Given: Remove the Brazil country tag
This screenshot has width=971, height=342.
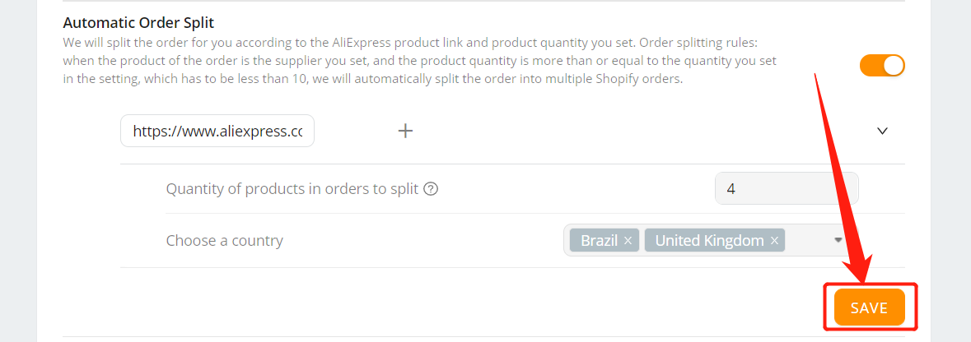Looking at the screenshot, I should pos(628,241).
